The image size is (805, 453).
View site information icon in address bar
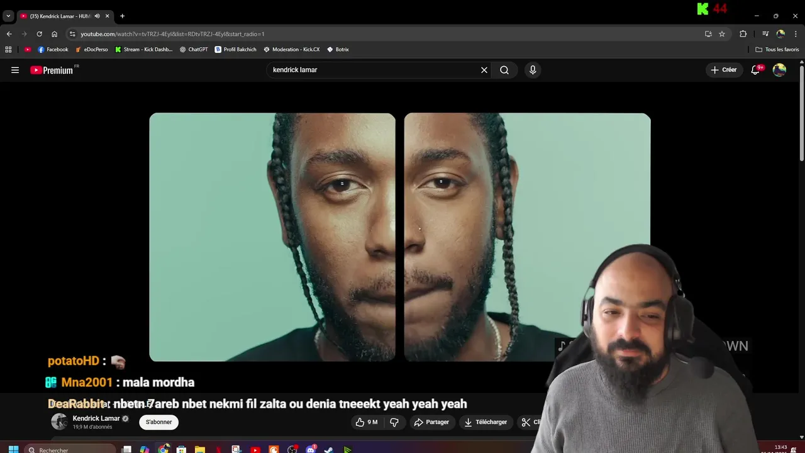pos(72,34)
